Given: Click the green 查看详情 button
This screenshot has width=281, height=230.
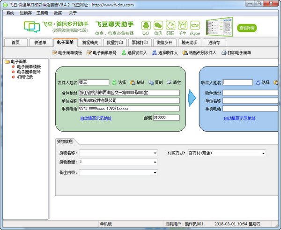Looking at the screenshot, I should [x=247, y=28].
